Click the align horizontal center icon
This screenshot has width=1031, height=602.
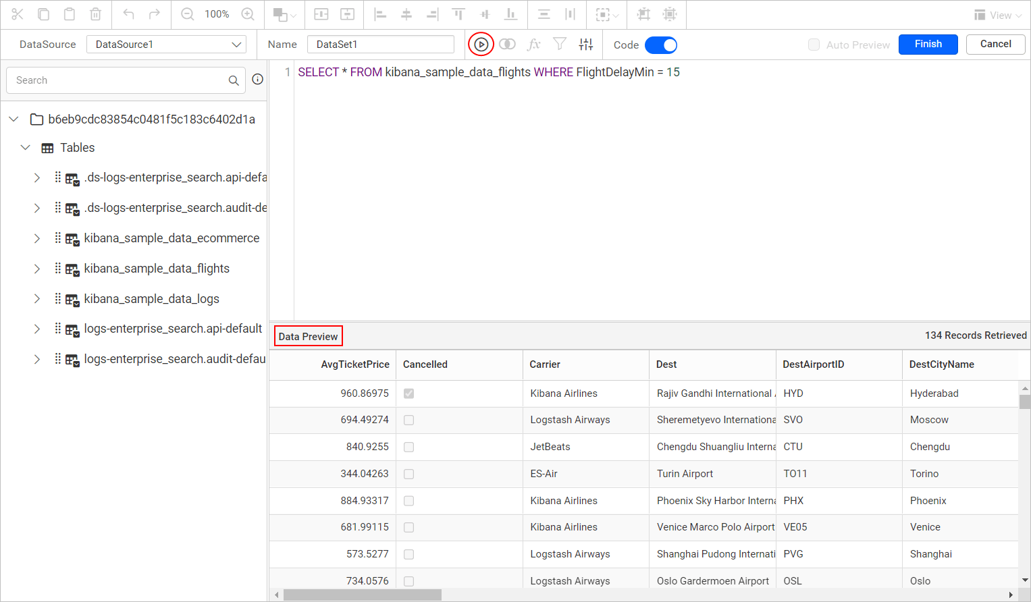pyautogui.click(x=406, y=14)
